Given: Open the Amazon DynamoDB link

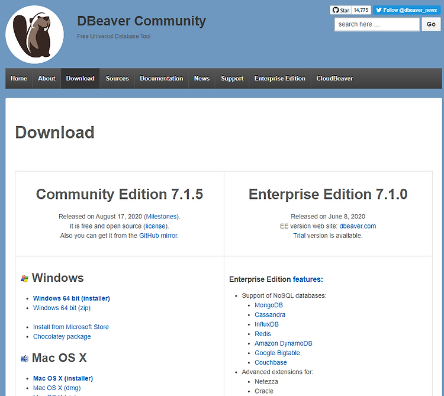Looking at the screenshot, I should [283, 343].
